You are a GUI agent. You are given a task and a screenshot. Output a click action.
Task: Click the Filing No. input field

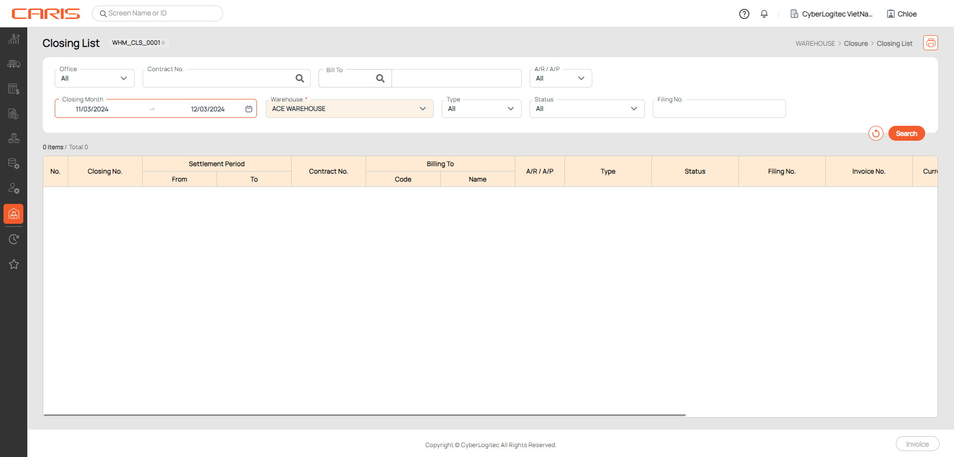pyautogui.click(x=718, y=109)
